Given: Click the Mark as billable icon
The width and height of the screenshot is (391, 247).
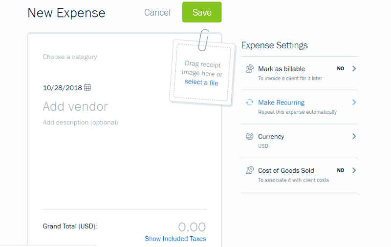Looking at the screenshot, I should click(x=250, y=69).
